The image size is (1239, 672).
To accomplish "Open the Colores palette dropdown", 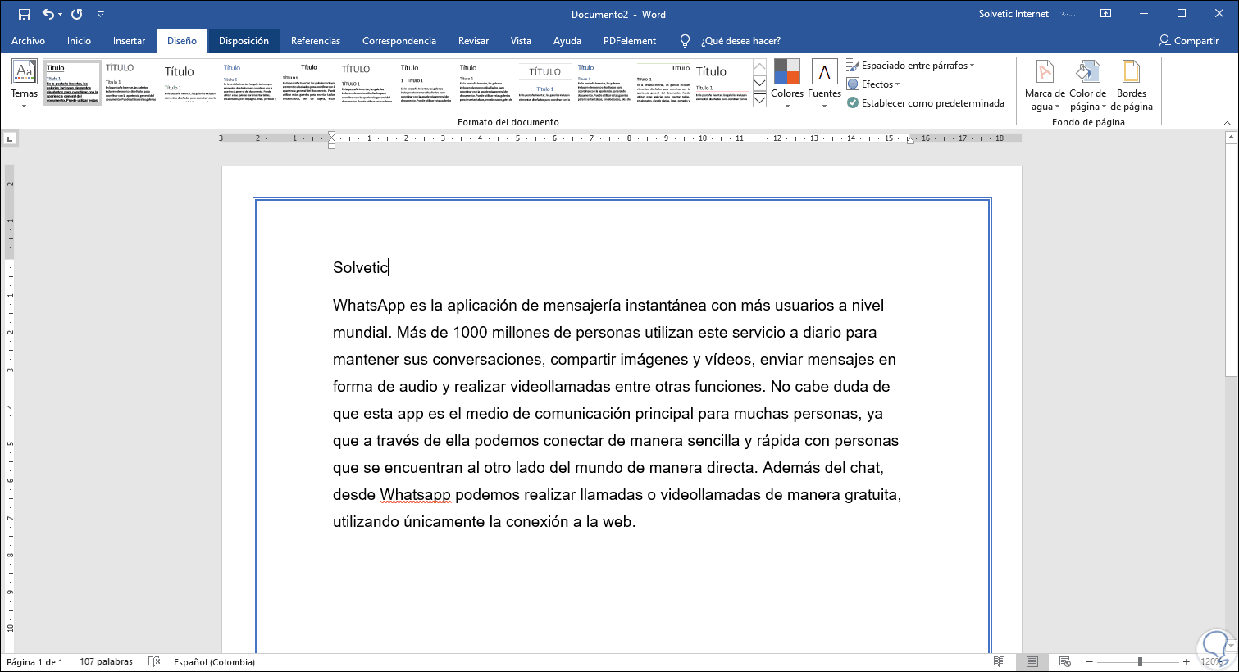I will point(787,84).
